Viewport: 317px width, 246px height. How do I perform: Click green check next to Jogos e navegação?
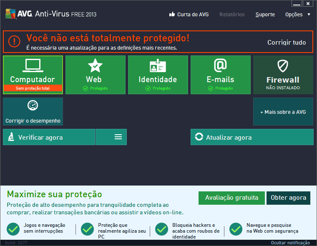click(x=13, y=229)
